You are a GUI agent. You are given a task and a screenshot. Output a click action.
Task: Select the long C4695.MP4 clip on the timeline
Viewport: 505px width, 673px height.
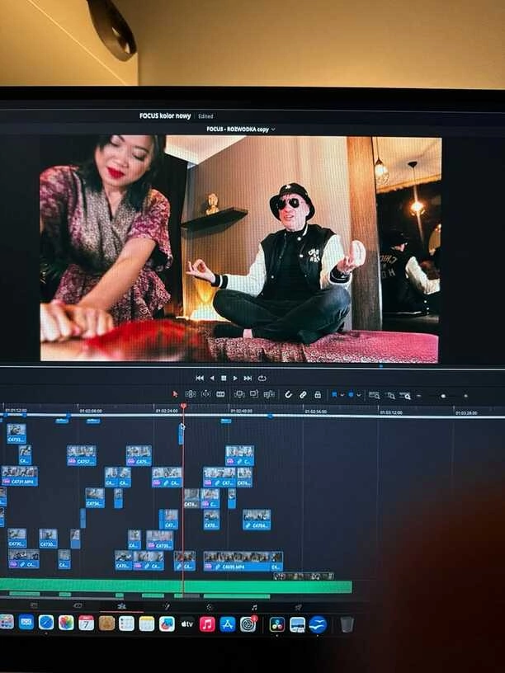pyautogui.click(x=238, y=562)
